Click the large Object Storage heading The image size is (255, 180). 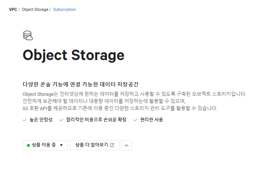pos(73,55)
